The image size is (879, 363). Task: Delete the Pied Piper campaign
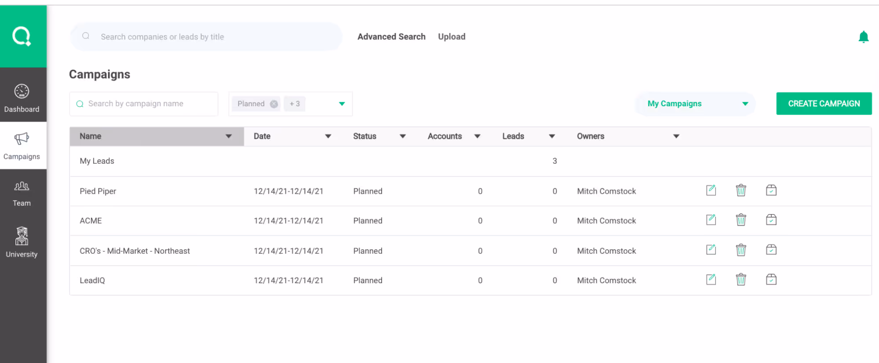tap(740, 190)
